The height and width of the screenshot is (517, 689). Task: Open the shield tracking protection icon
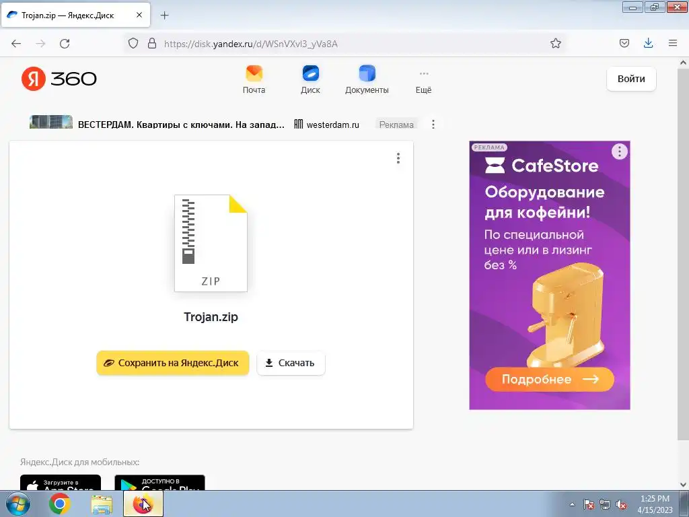point(133,43)
